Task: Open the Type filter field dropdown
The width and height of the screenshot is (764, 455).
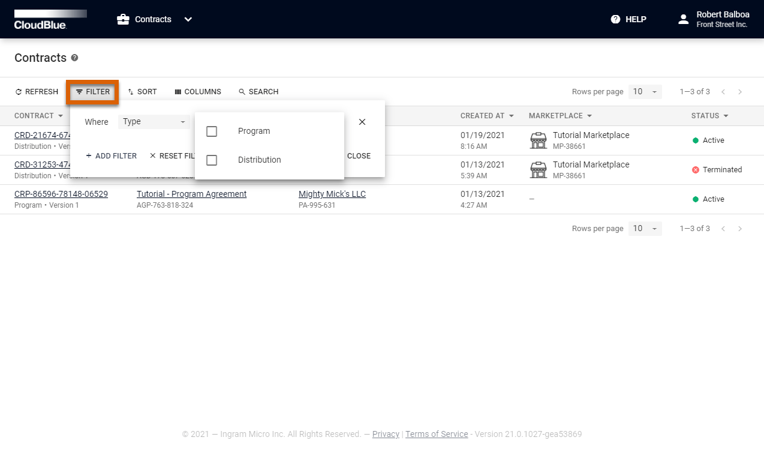Action: (x=154, y=122)
